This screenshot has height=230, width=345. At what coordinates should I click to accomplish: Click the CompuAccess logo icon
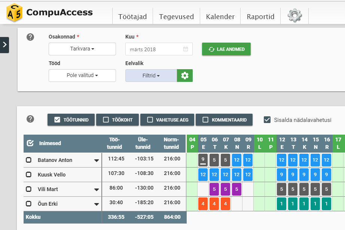[14, 12]
